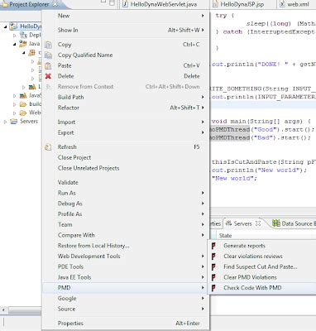Open the Export submenu
The height and width of the screenshot is (331, 316).
point(126,132)
